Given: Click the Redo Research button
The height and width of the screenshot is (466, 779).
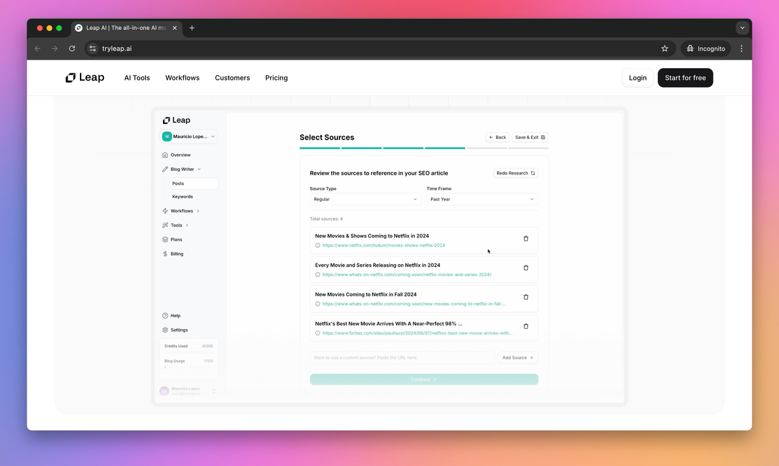Looking at the screenshot, I should tap(516, 173).
